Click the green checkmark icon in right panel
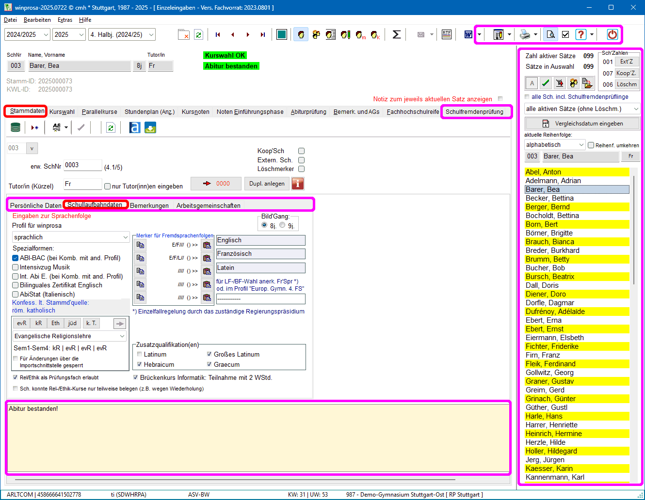The height and width of the screenshot is (500, 645). tap(546, 83)
